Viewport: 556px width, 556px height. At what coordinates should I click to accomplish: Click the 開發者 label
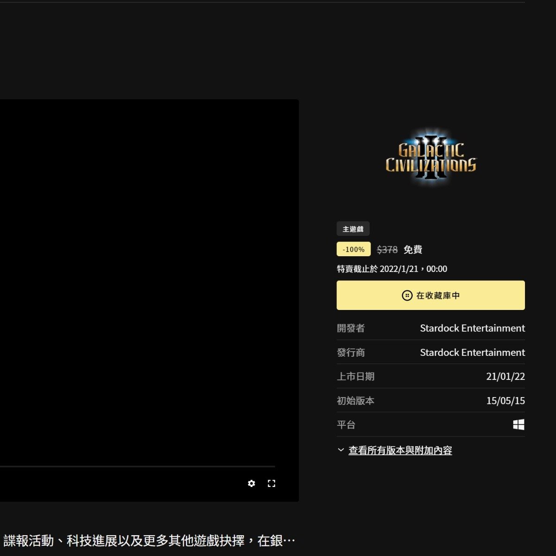351,328
